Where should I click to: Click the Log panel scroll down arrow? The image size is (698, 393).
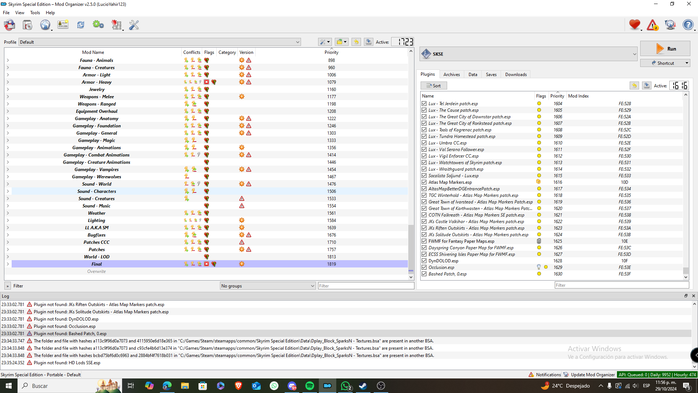tap(694, 366)
